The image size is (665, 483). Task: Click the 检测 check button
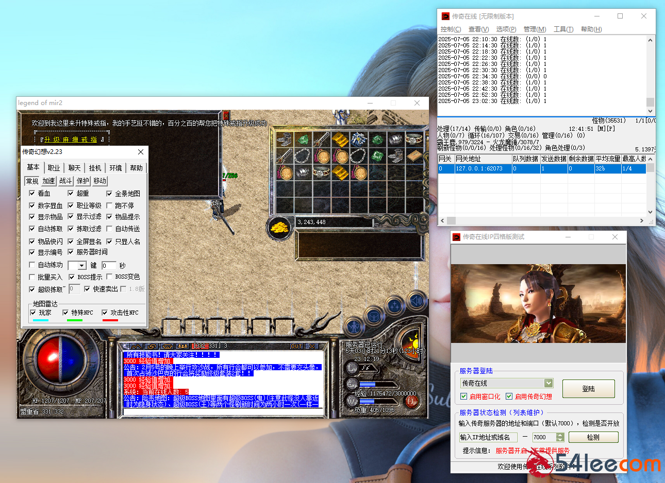[x=593, y=437]
